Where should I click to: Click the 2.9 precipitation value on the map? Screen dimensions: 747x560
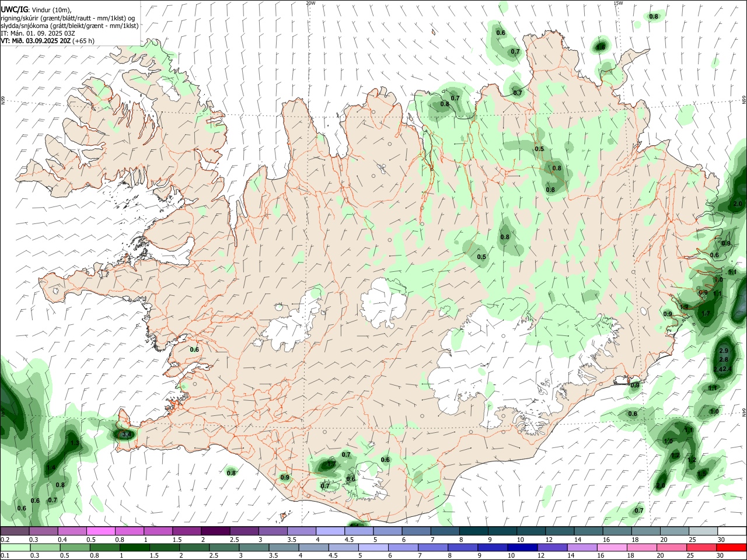(724, 351)
